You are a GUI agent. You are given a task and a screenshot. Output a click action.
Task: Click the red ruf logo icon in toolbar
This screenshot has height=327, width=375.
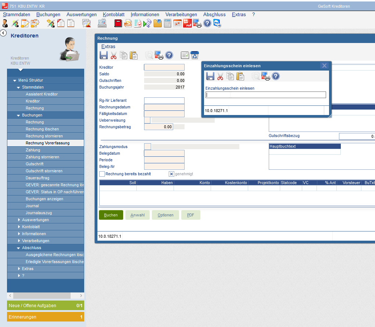tap(187, 24)
